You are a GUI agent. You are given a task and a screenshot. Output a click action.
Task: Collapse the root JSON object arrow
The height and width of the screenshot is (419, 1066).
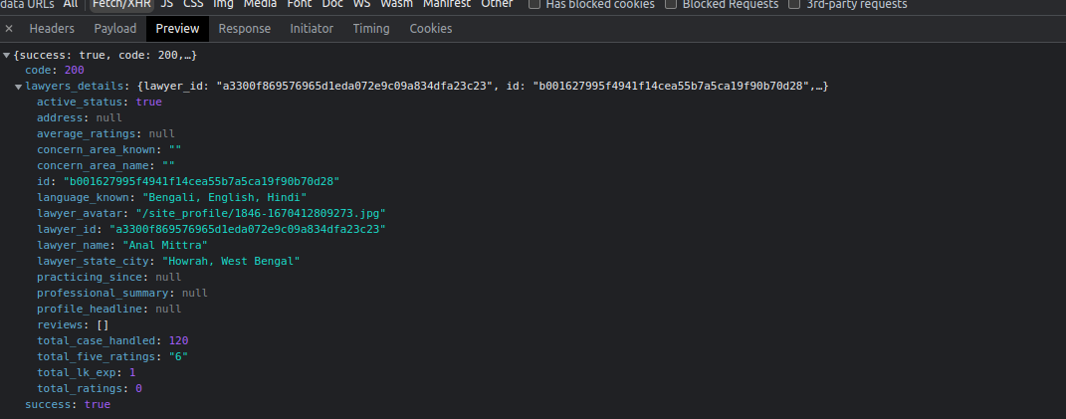click(x=7, y=56)
